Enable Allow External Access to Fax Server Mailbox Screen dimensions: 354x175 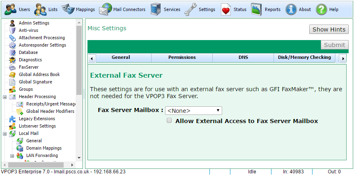coord(169,120)
